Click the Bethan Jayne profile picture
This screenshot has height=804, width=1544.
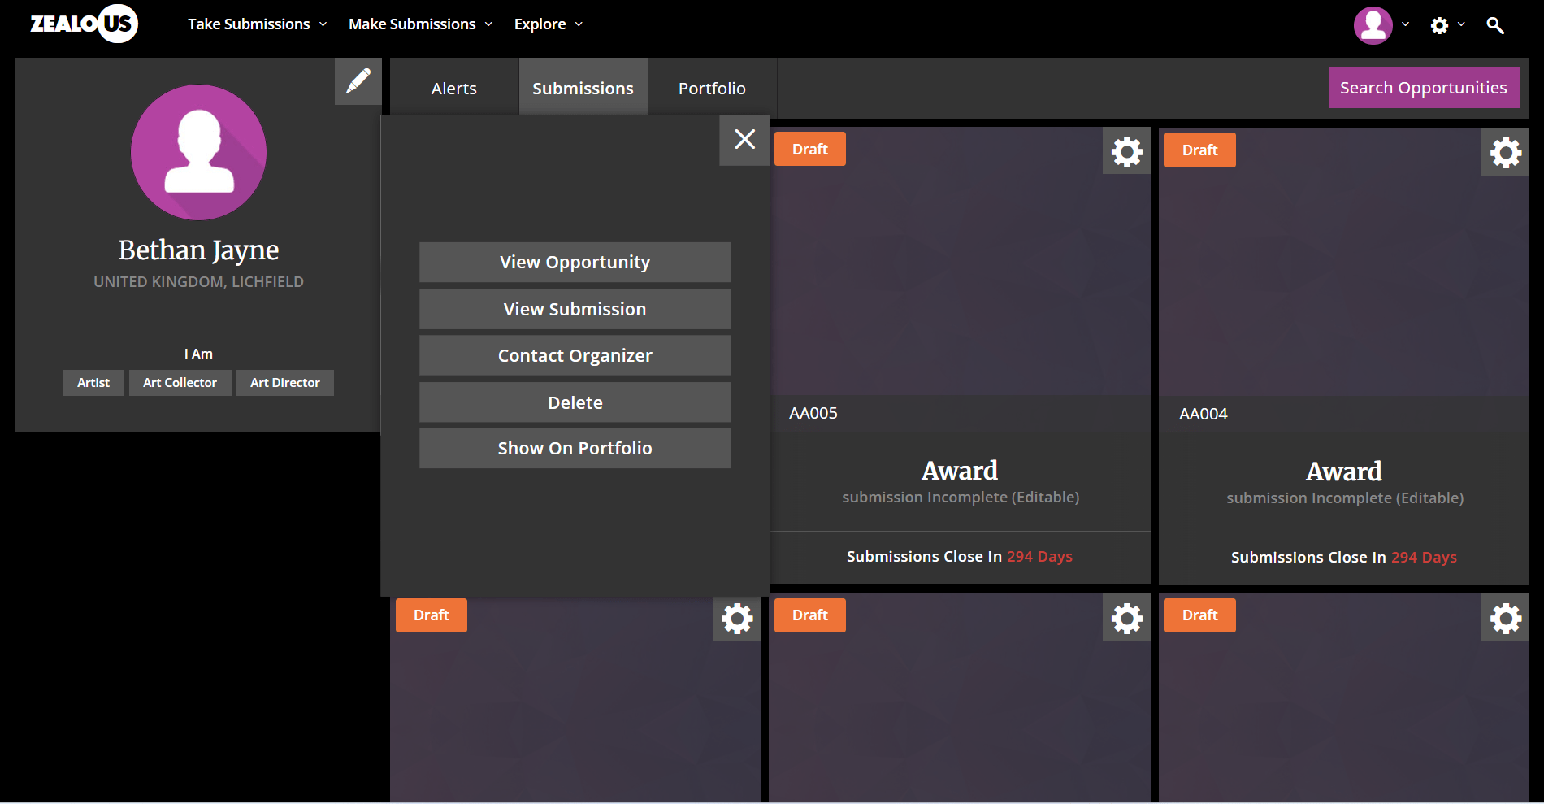[198, 153]
